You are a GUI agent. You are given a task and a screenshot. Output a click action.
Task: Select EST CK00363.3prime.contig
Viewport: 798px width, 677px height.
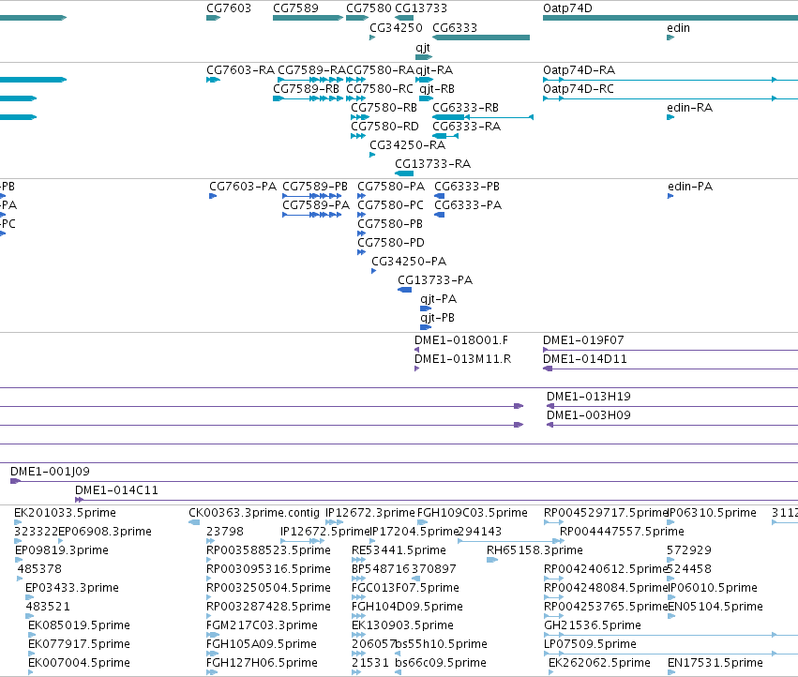[254, 513]
